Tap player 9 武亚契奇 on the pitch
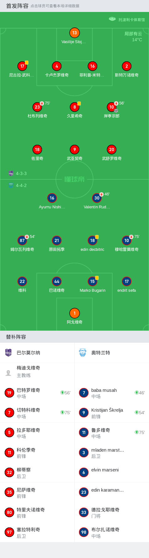Screen dimensions: 149x558 (x=74, y=153)
